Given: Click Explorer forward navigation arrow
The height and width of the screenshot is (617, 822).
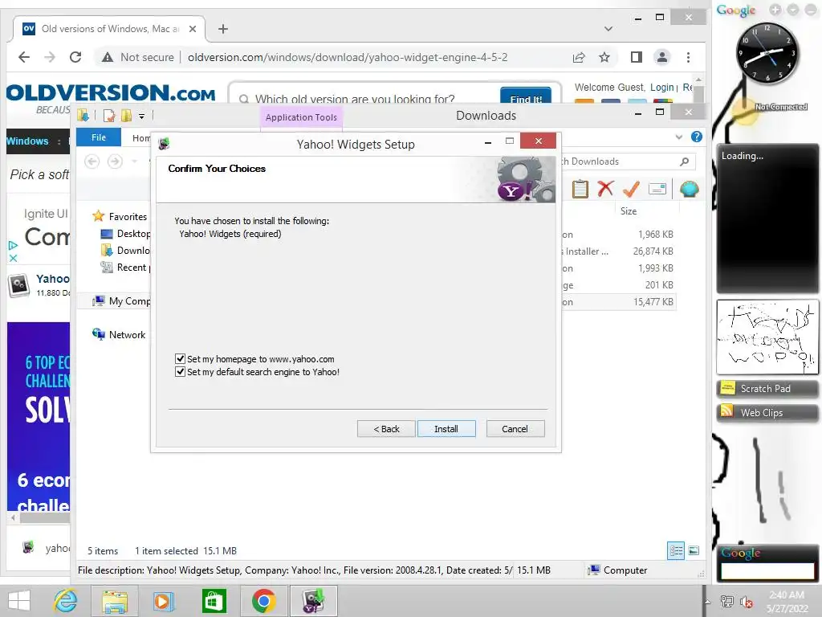Looking at the screenshot, I should (115, 161).
